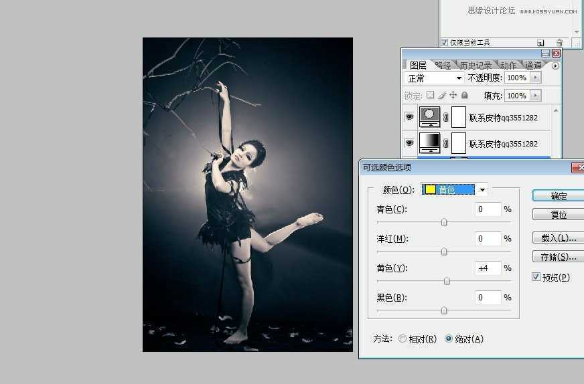
Task: Switch to the 通道 tab
Action: (533, 65)
